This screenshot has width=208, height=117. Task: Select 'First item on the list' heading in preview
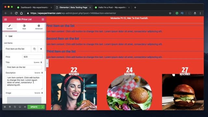(x=60, y=26)
